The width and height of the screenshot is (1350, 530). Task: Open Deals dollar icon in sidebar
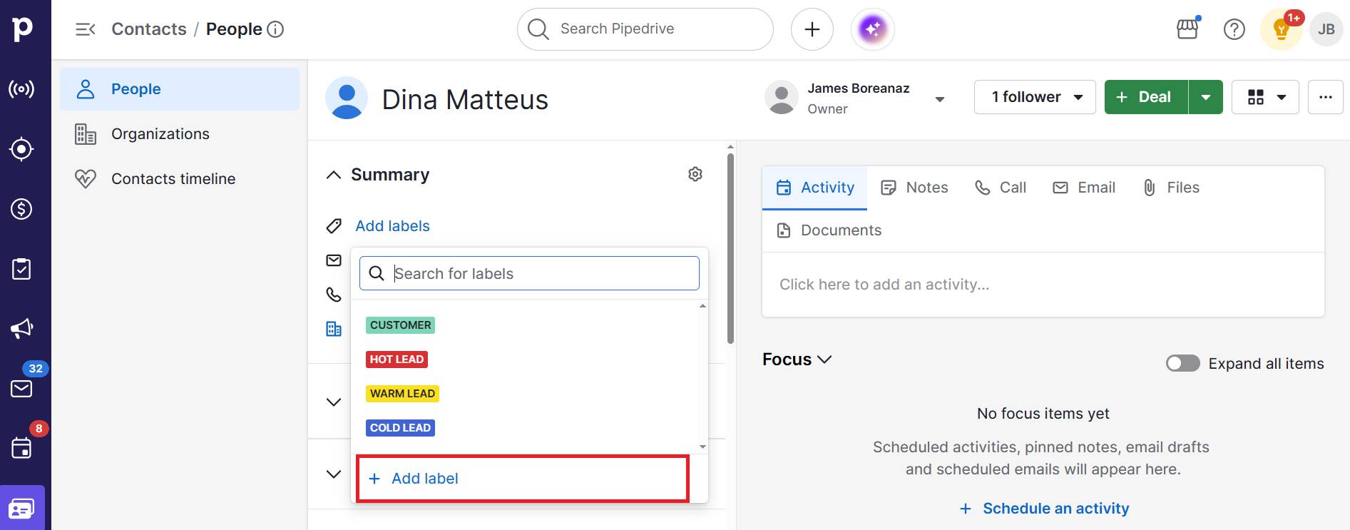(21, 209)
